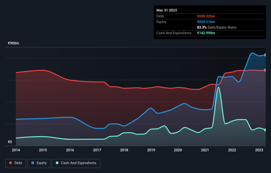Image resolution: width=271 pixels, height=173 pixels.
Task: Click the 2016 x-axis label
Action: [x=70, y=150]
